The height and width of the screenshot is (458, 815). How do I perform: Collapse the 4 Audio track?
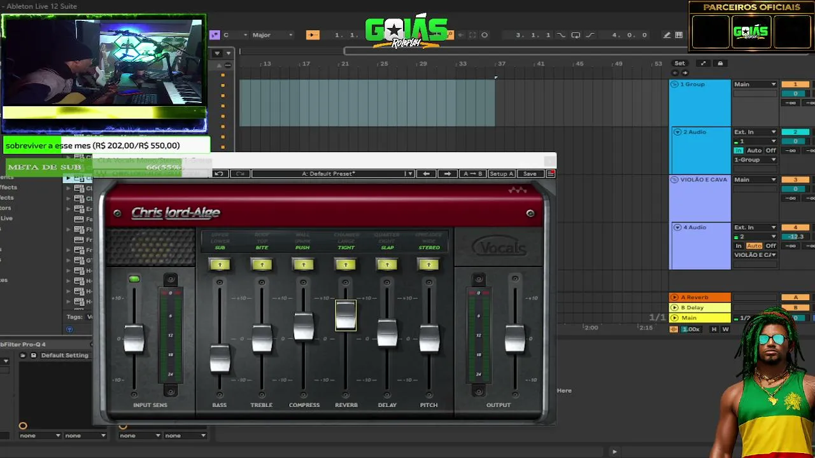pos(677,227)
